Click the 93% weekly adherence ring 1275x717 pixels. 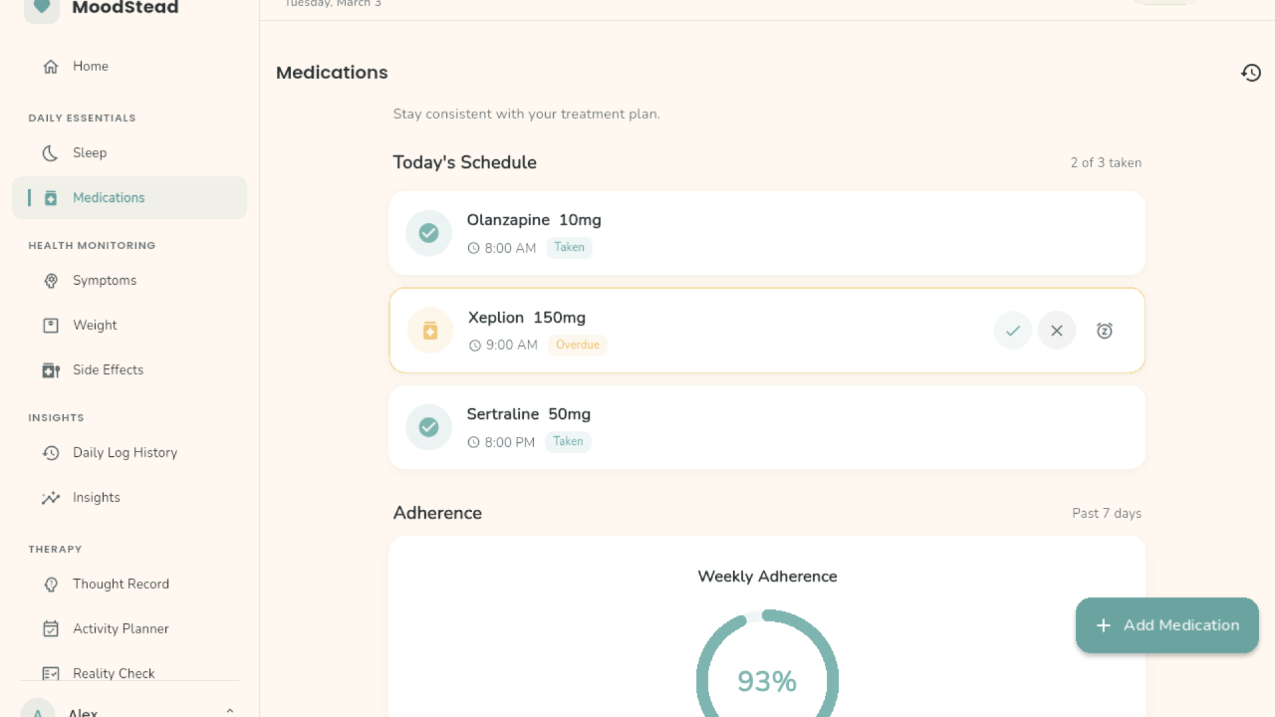point(767,680)
